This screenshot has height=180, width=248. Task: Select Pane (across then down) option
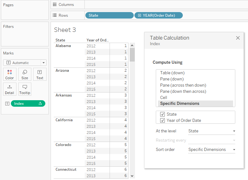pos(183,85)
